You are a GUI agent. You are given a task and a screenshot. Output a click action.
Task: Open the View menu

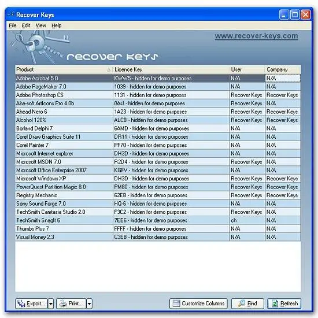tap(41, 25)
